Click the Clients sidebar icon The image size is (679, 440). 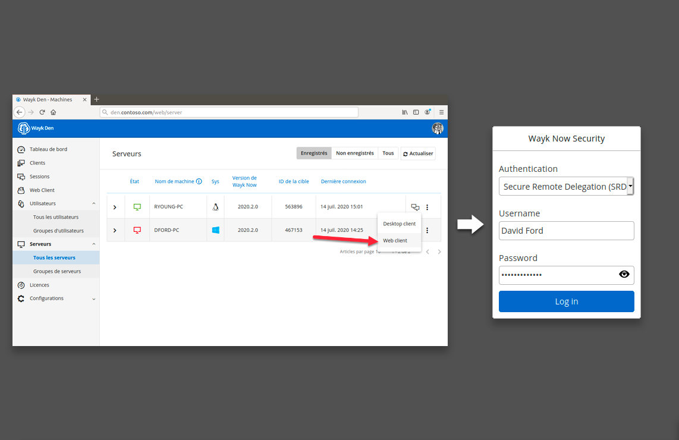21,164
